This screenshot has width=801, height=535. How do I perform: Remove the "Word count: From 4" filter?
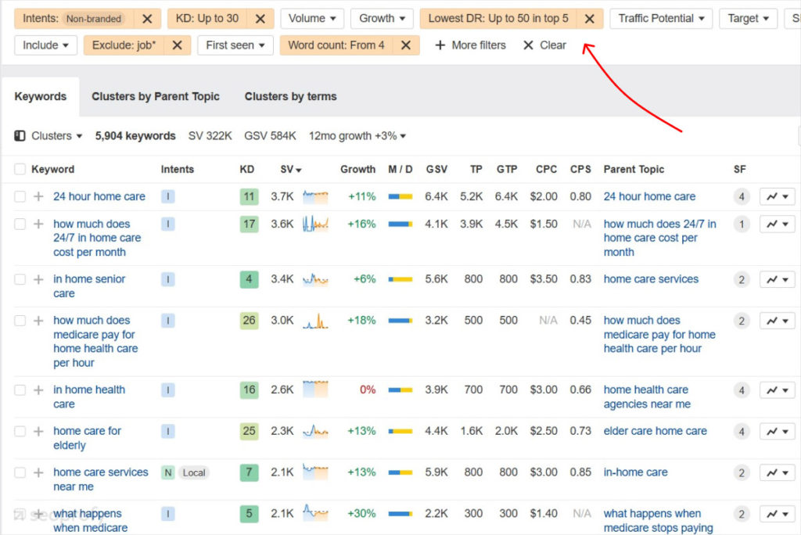point(404,45)
